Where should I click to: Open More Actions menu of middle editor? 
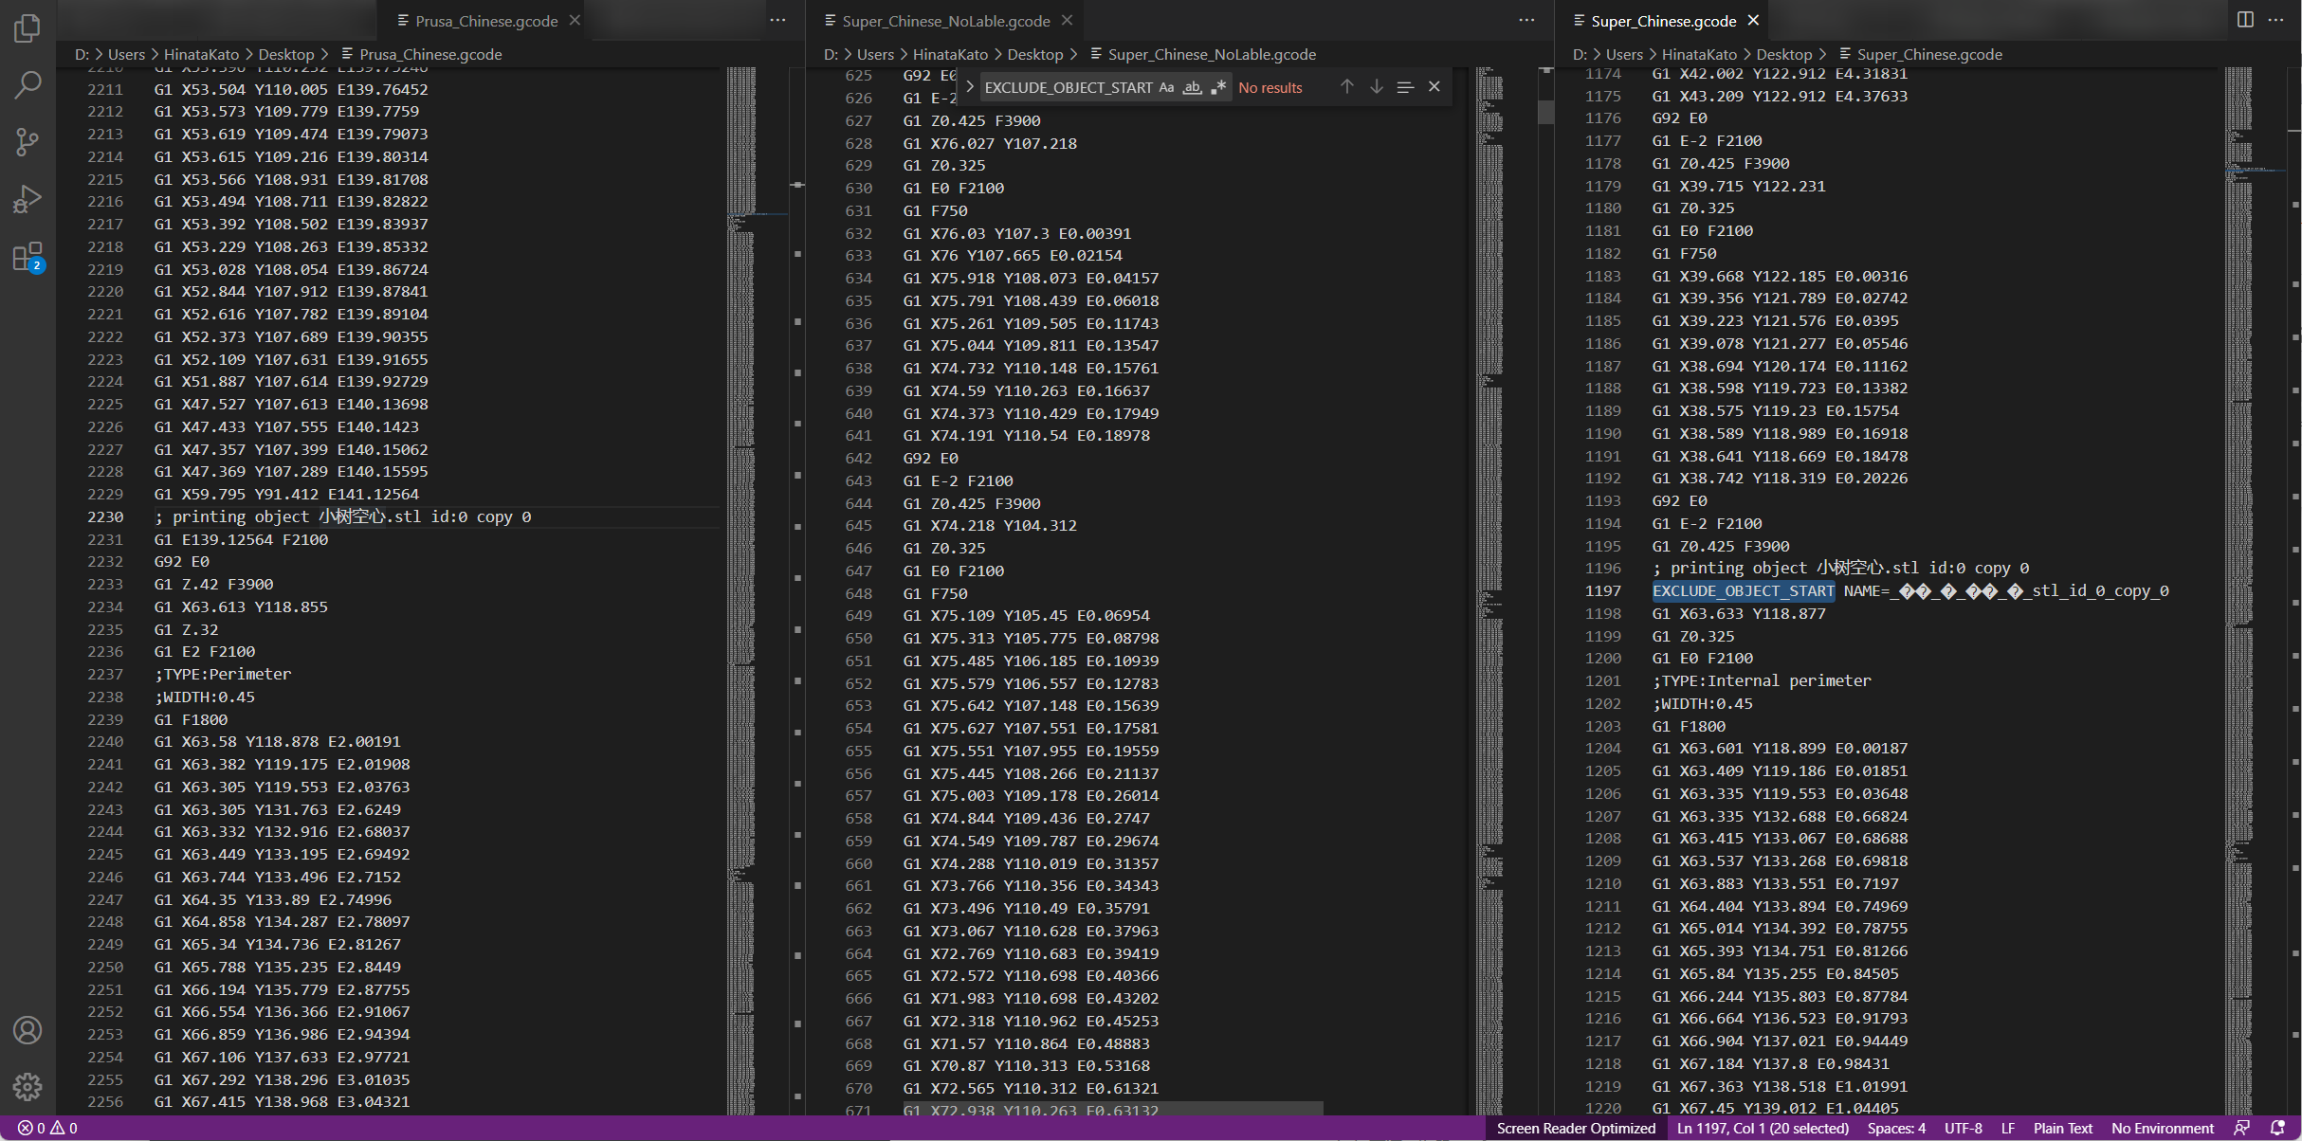point(1526,19)
